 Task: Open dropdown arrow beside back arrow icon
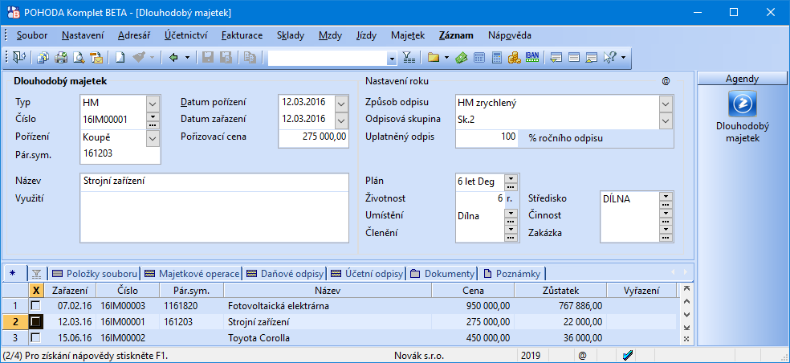click(187, 58)
